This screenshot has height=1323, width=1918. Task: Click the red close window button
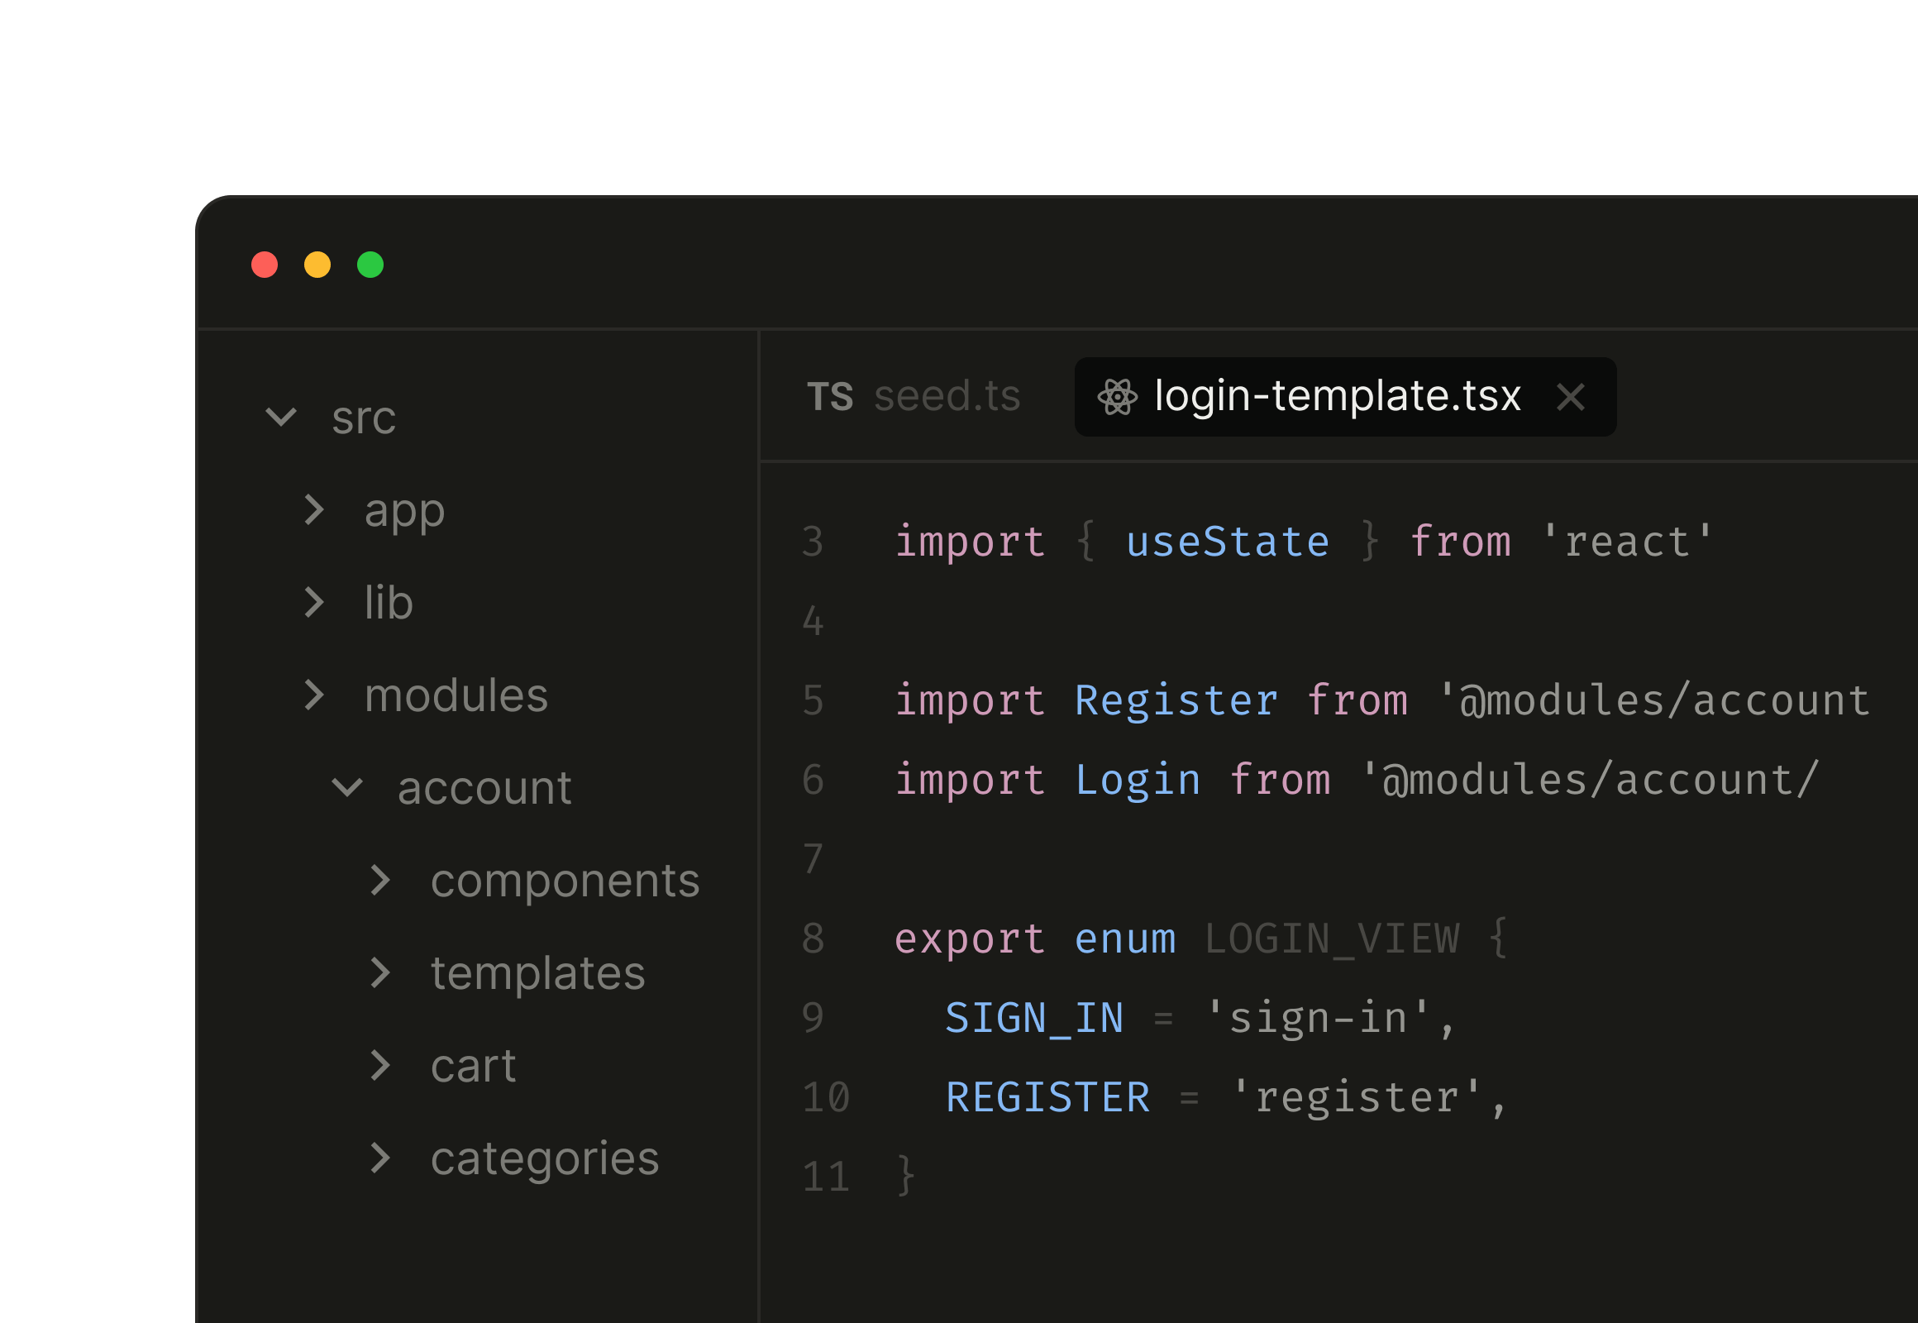click(265, 265)
